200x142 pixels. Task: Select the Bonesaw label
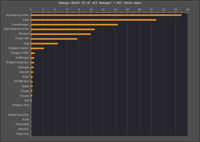[23, 67]
